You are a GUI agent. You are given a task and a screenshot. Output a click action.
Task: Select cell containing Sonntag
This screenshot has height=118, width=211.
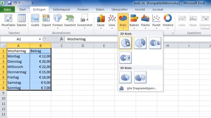point(18,88)
